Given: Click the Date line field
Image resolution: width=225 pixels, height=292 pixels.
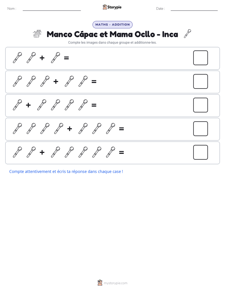Looking at the screenshot, I should [x=194, y=9].
